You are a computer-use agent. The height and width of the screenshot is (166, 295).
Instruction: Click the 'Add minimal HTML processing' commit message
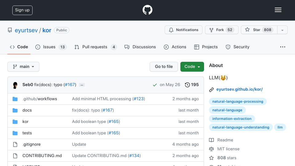point(102,99)
